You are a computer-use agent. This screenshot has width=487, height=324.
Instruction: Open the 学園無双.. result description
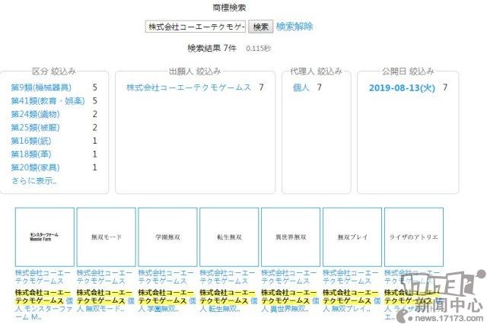[x=167, y=300]
